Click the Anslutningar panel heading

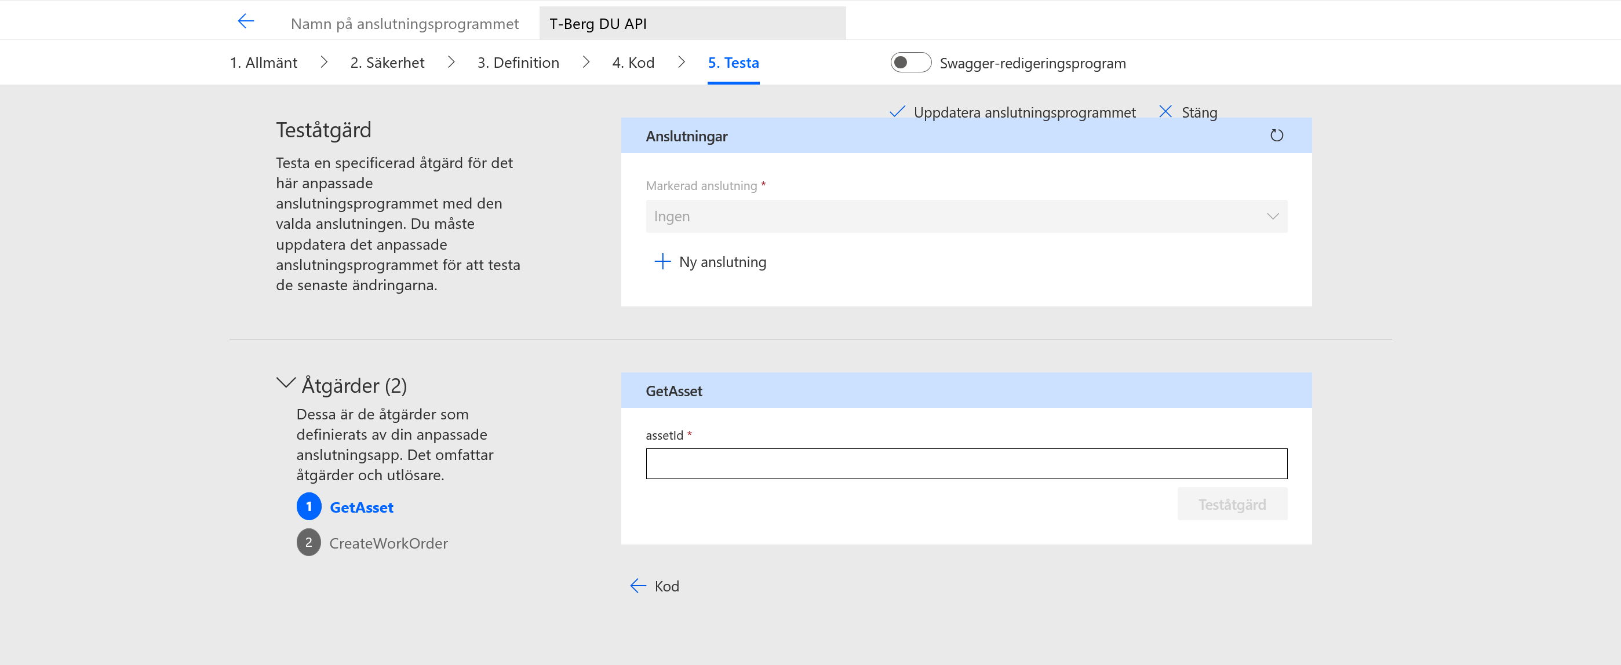[686, 136]
